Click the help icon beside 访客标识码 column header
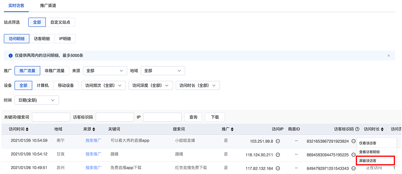402x174 pixels. point(357,129)
